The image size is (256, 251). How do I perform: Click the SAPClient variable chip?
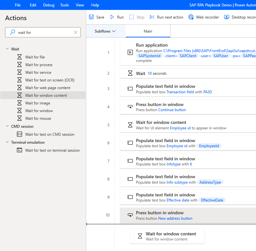coord(188,56)
